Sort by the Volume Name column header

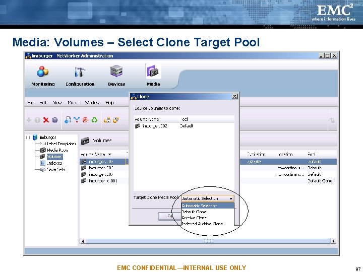point(103,154)
